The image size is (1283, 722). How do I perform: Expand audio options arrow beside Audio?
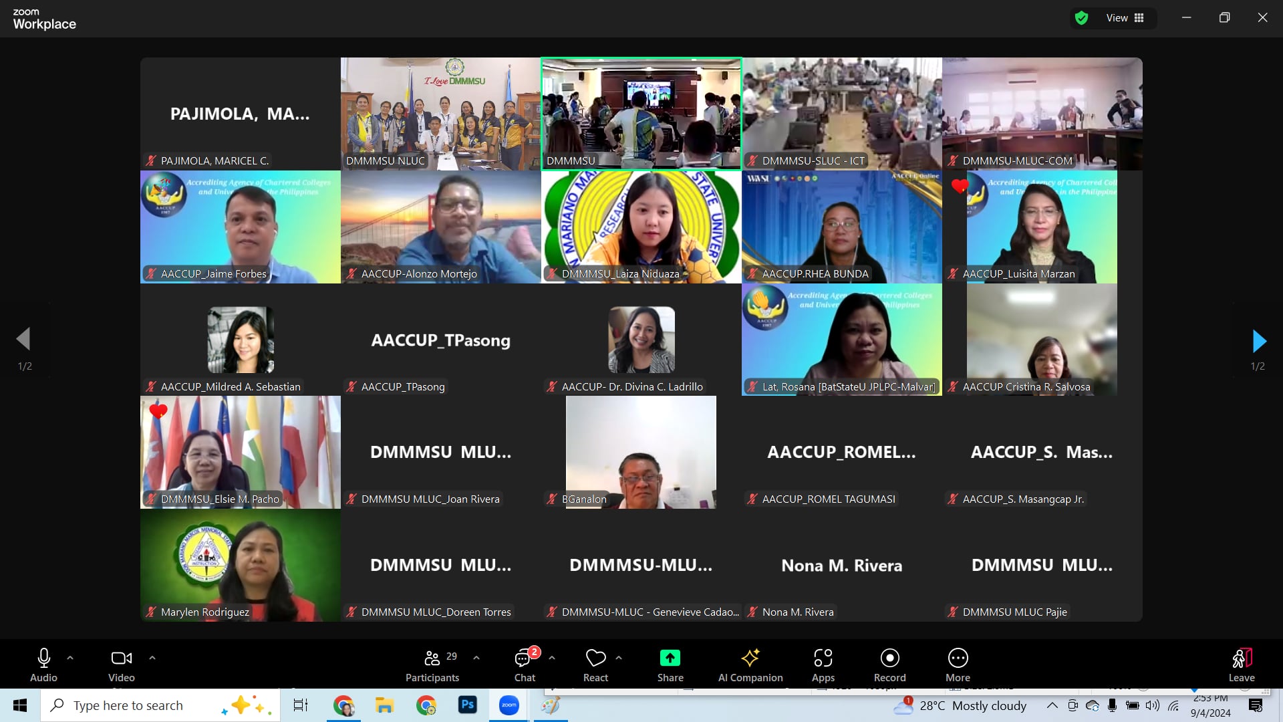[x=70, y=658]
